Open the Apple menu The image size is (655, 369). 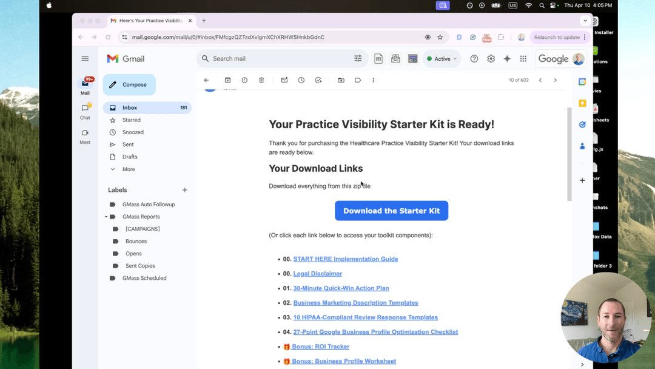point(49,5)
